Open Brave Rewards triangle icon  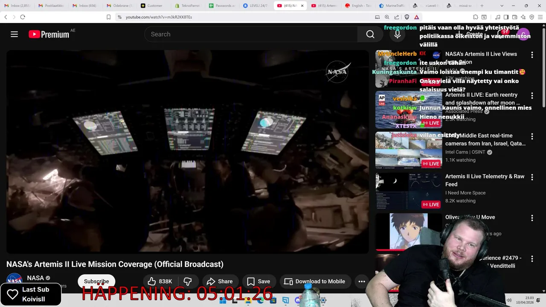(x=416, y=17)
